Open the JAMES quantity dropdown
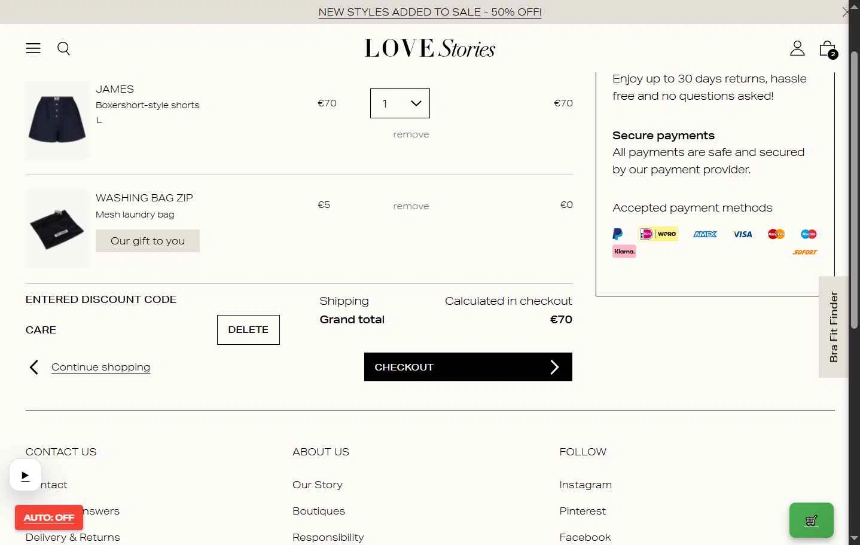 (400, 103)
